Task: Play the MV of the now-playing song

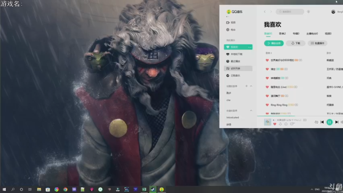Action: [x=305, y=120]
